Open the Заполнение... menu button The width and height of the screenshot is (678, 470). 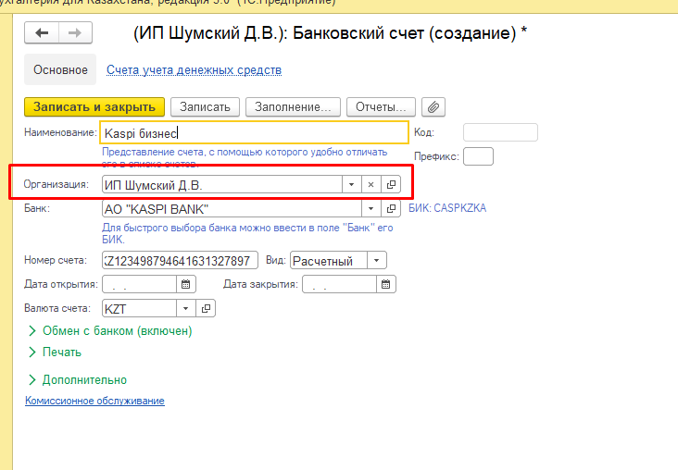click(293, 106)
